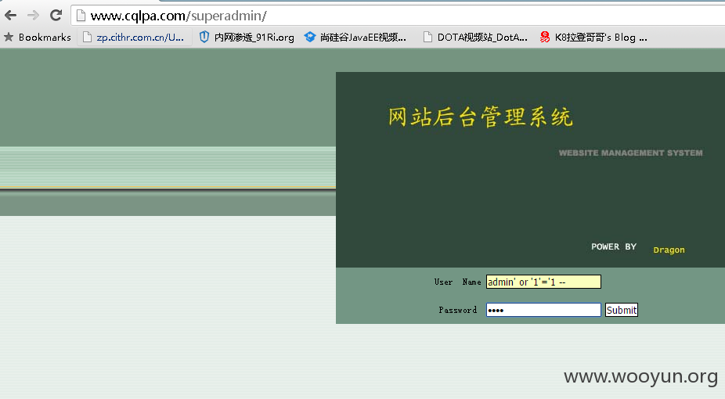Click the POWER BY text
The image size is (725, 399).
614,246
